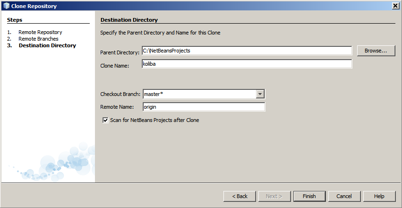Click into the Clone Name field
Image resolution: width=402 pixels, height=208 pixels.
point(247,64)
